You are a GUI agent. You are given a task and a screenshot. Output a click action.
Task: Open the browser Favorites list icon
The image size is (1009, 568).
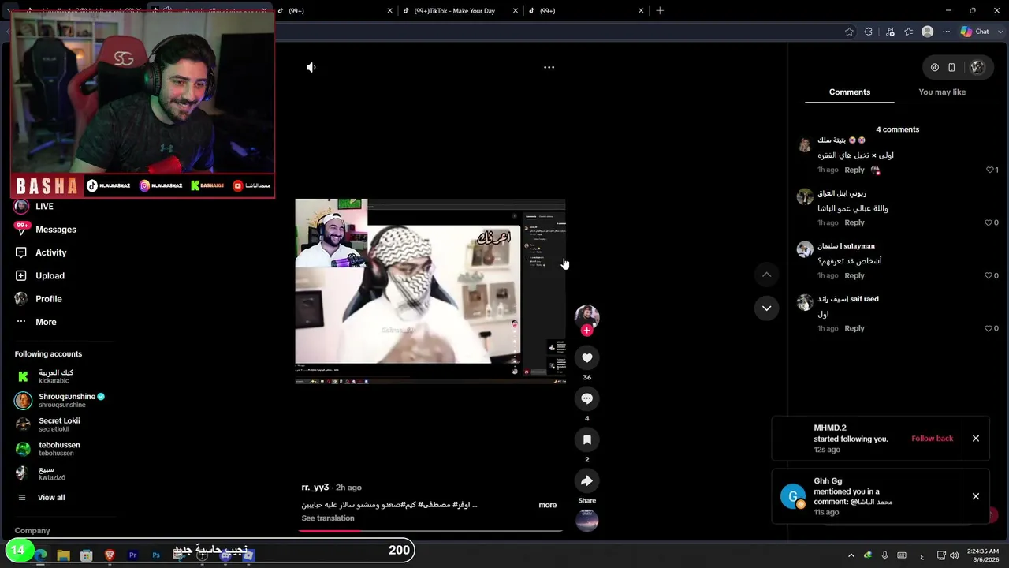[909, 32]
